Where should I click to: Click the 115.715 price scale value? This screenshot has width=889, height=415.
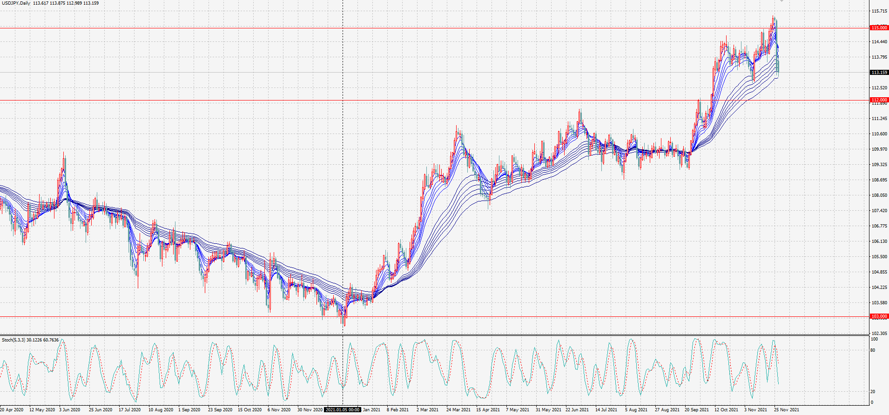pos(879,11)
